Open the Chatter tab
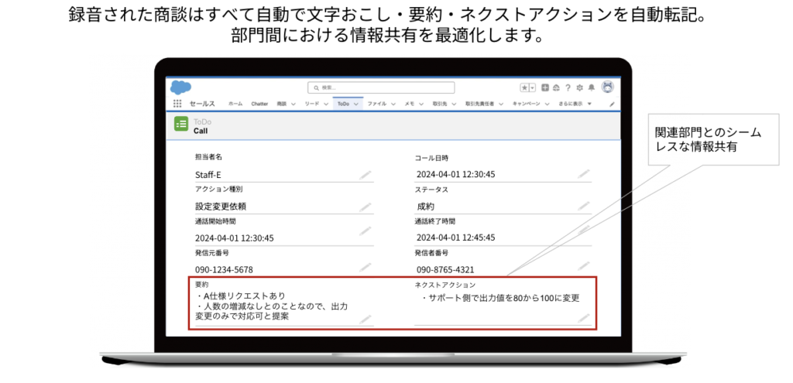The image size is (793, 383). pyautogui.click(x=259, y=104)
